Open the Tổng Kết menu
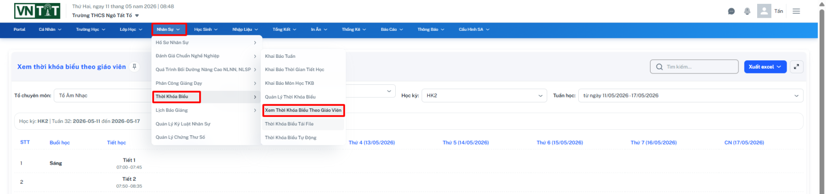The image size is (826, 194). pos(285,29)
